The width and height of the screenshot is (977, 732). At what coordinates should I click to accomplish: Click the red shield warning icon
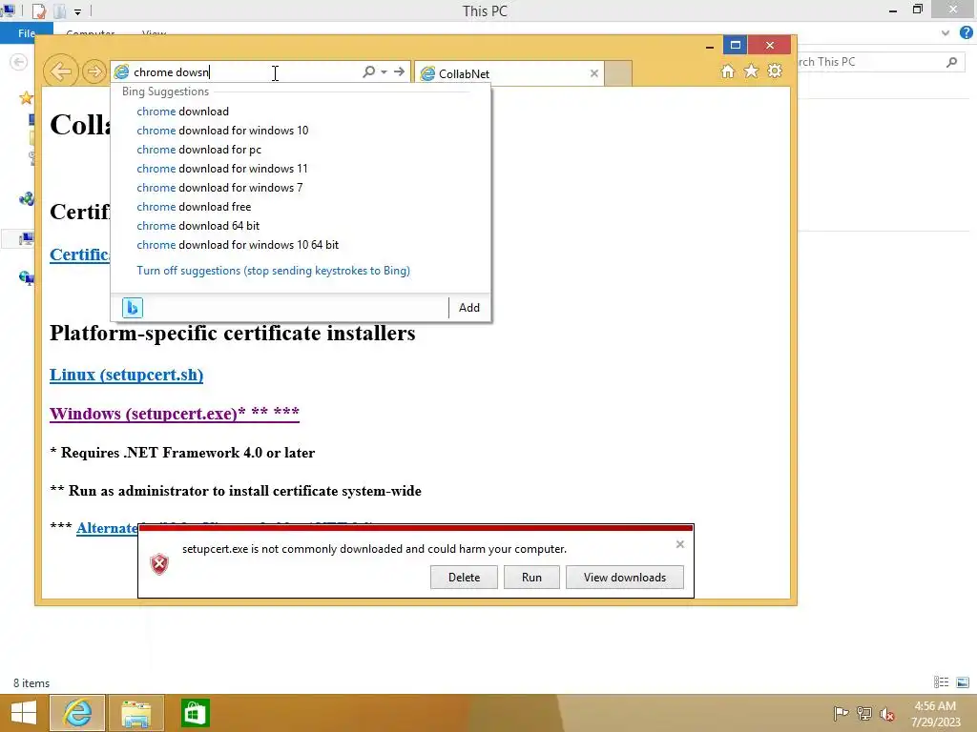click(159, 564)
